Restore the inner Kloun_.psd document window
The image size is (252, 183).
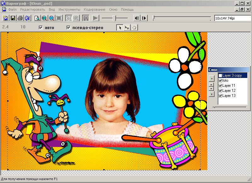[242, 9]
